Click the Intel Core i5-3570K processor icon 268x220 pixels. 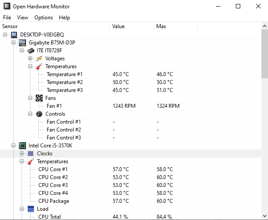click(x=22, y=146)
